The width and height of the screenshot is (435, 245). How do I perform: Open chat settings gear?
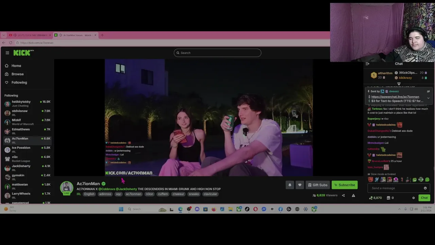pyautogui.click(x=414, y=198)
